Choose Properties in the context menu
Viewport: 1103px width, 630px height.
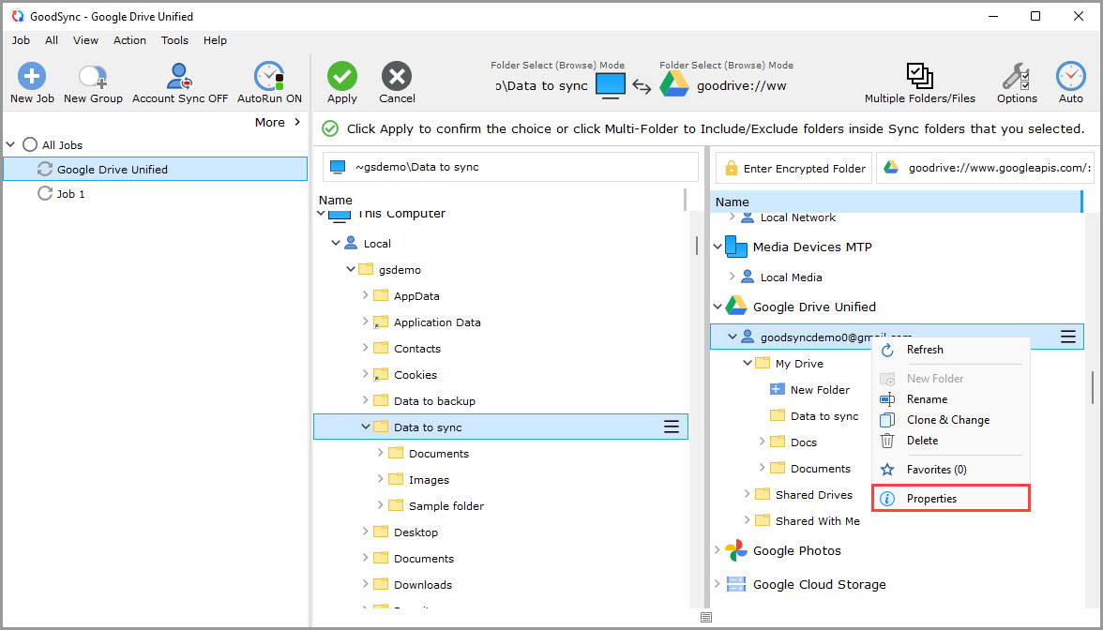pos(951,499)
